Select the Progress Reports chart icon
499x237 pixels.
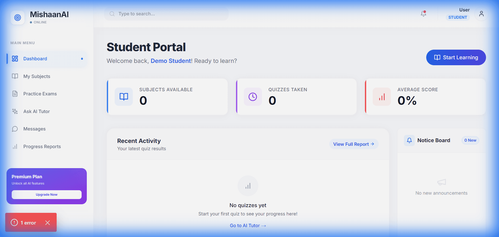15,146
